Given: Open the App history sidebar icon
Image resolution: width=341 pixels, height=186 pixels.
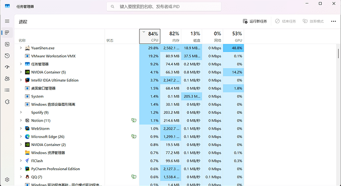Looking at the screenshot, I should [x=7, y=56].
